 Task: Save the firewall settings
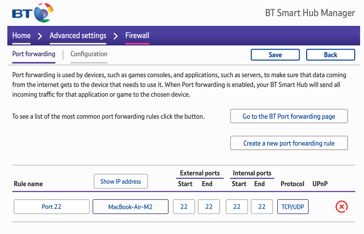coord(275,55)
